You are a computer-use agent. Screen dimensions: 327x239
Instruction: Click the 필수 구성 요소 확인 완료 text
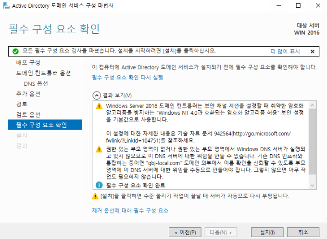(136, 186)
